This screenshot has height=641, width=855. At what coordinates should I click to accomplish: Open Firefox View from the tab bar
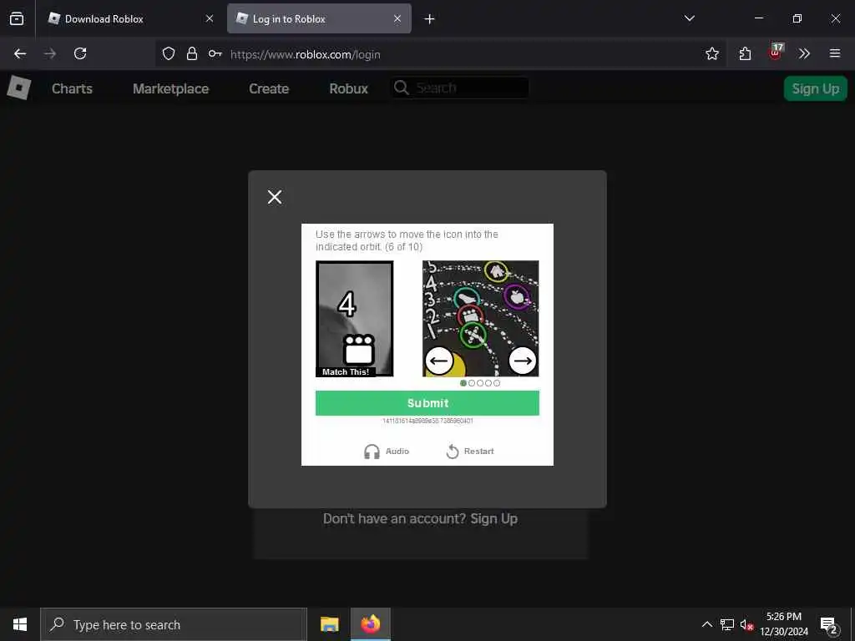coord(17,18)
